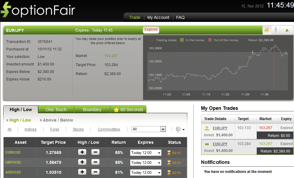Viewport: 294px width, 178px height.
Task: Click the hourglass icon in AUD/USD row
Action: [x=169, y=172]
